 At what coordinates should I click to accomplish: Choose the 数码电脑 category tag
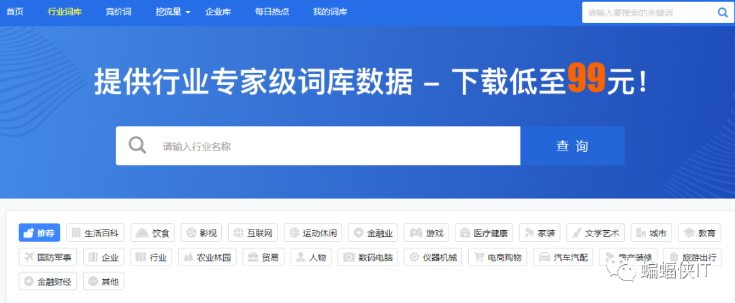pos(368,257)
